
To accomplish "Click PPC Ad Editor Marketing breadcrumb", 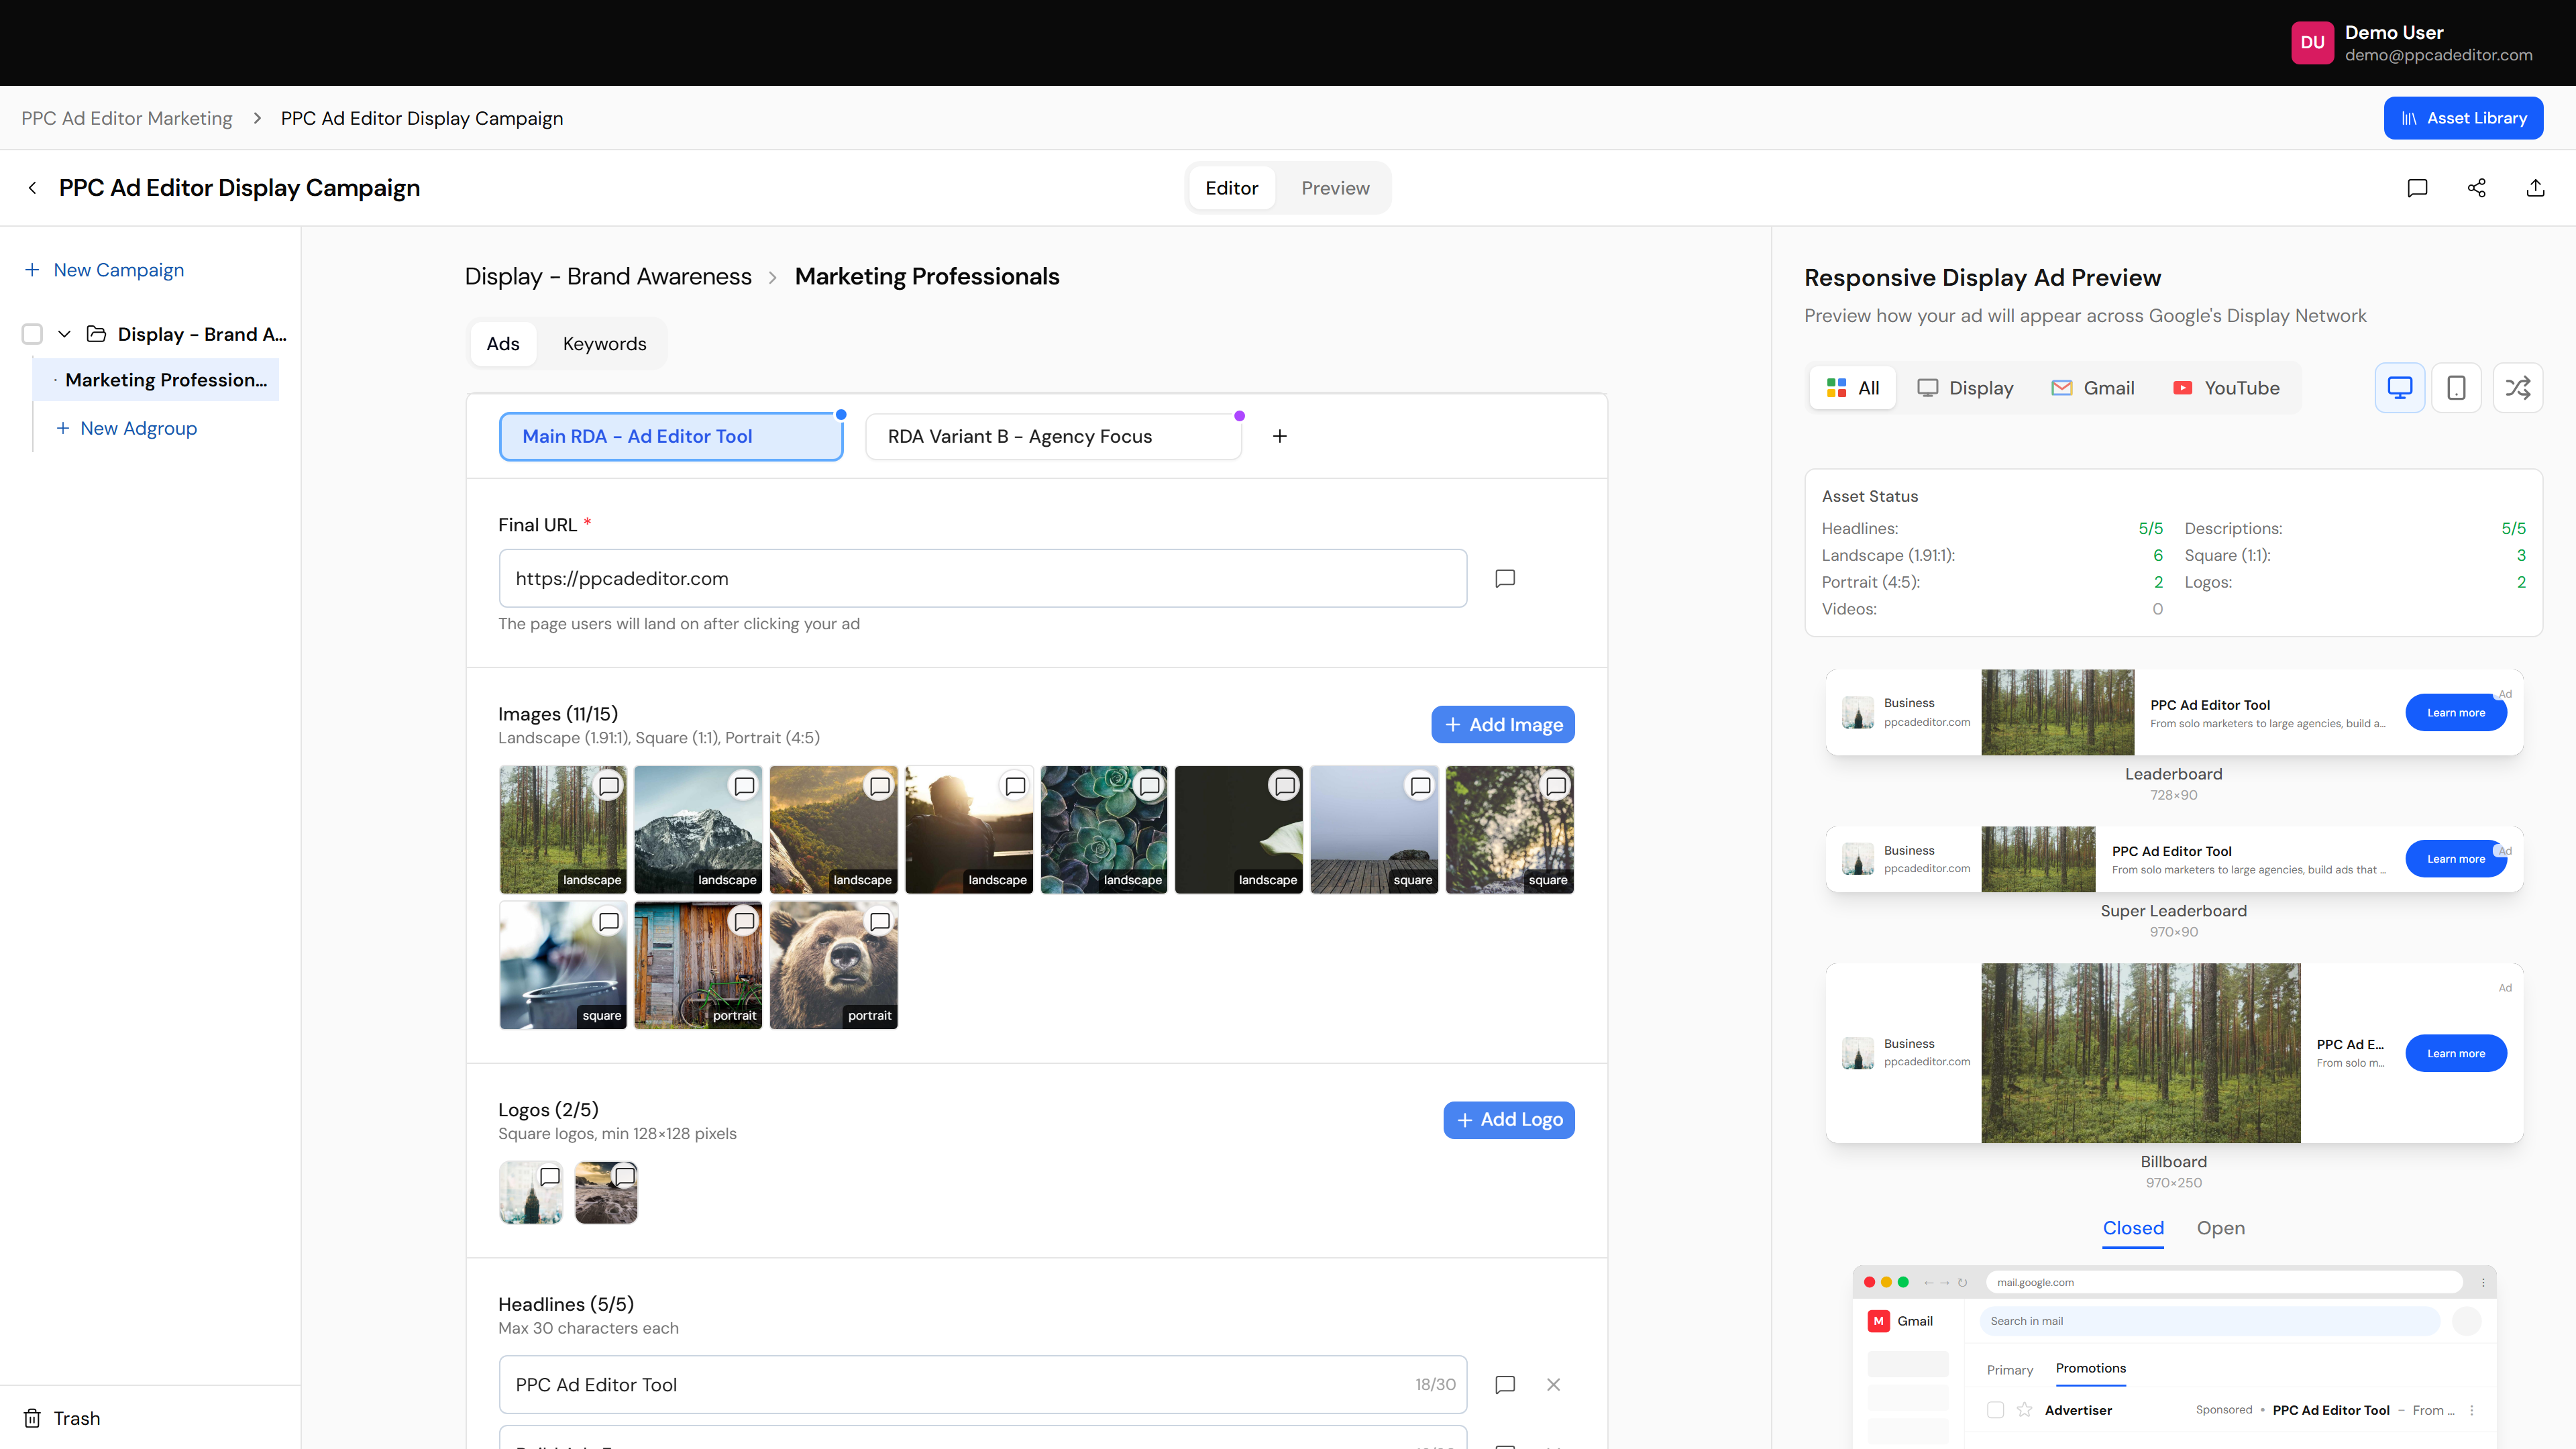I will click(x=127, y=118).
